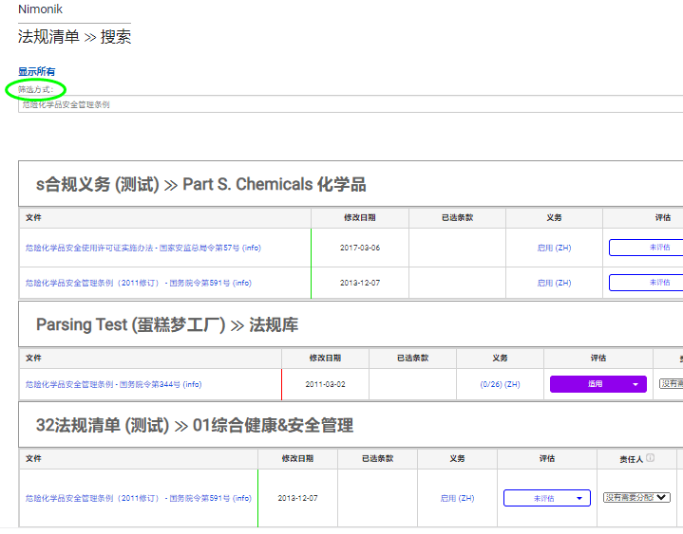Screen dimensions: 683x534
Task: Click 启用 (ZH) for the 2017-03-06 document
Action: 554,248
